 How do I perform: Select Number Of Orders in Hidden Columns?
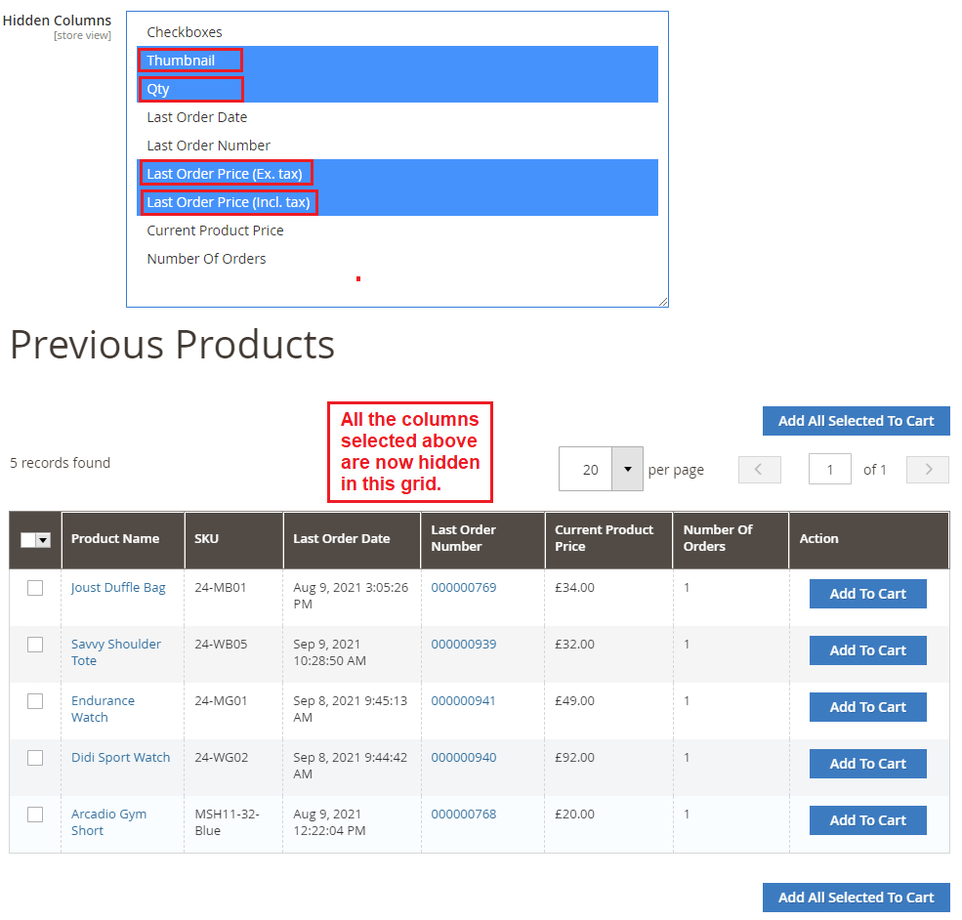click(208, 259)
